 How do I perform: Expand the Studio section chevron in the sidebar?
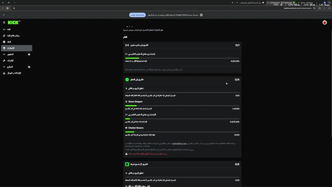(4, 54)
